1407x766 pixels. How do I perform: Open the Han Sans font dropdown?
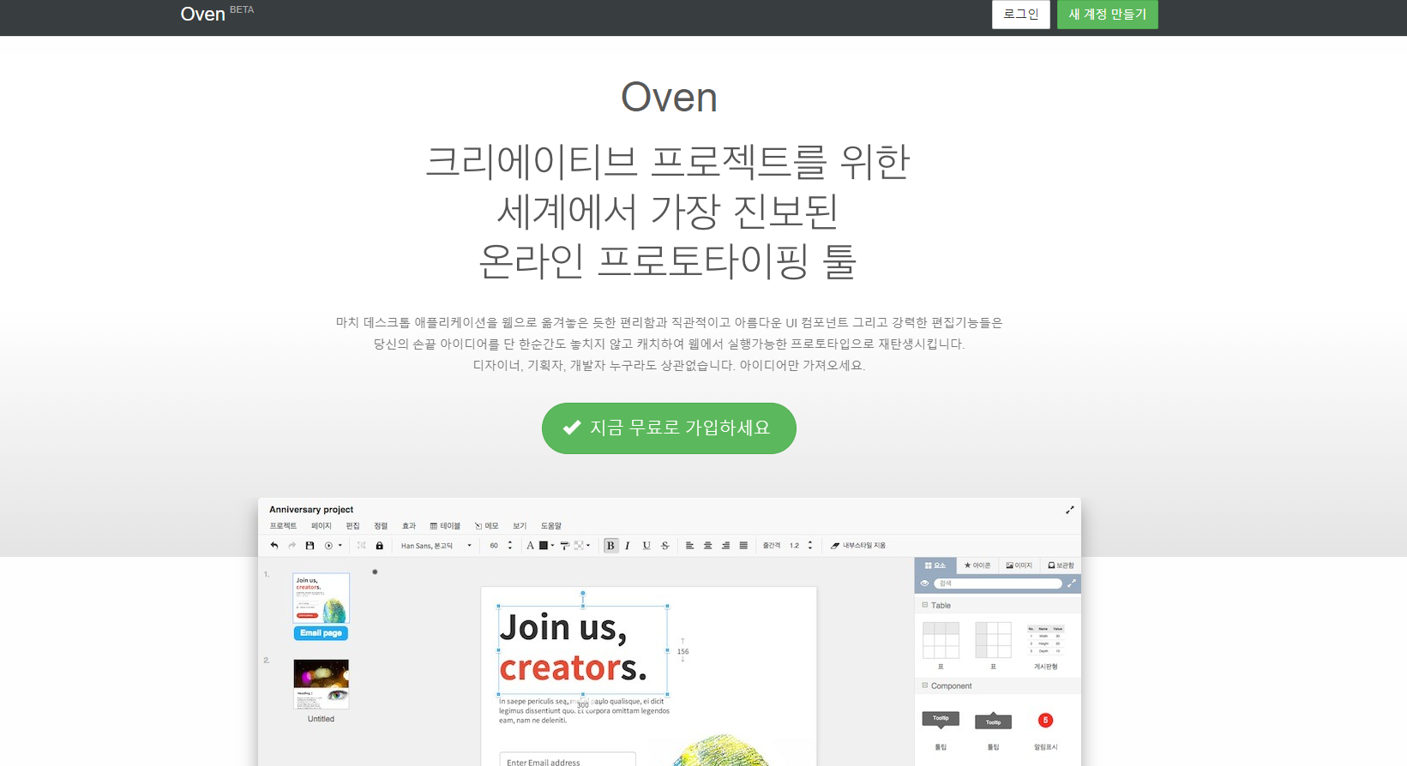[x=436, y=546]
